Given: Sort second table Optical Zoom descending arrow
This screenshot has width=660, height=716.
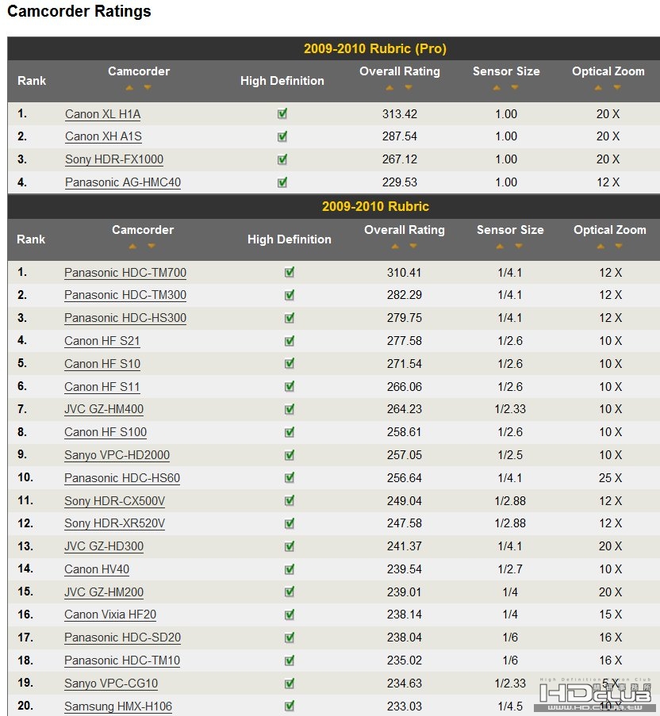Looking at the screenshot, I should click(619, 246).
